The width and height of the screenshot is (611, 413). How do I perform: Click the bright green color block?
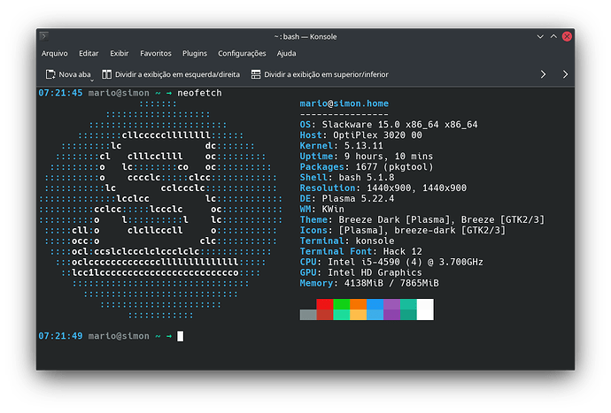pyautogui.click(x=341, y=304)
